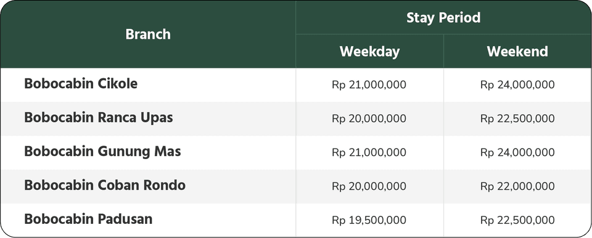
Task: Select the Stay Period header
Action: coord(443,18)
